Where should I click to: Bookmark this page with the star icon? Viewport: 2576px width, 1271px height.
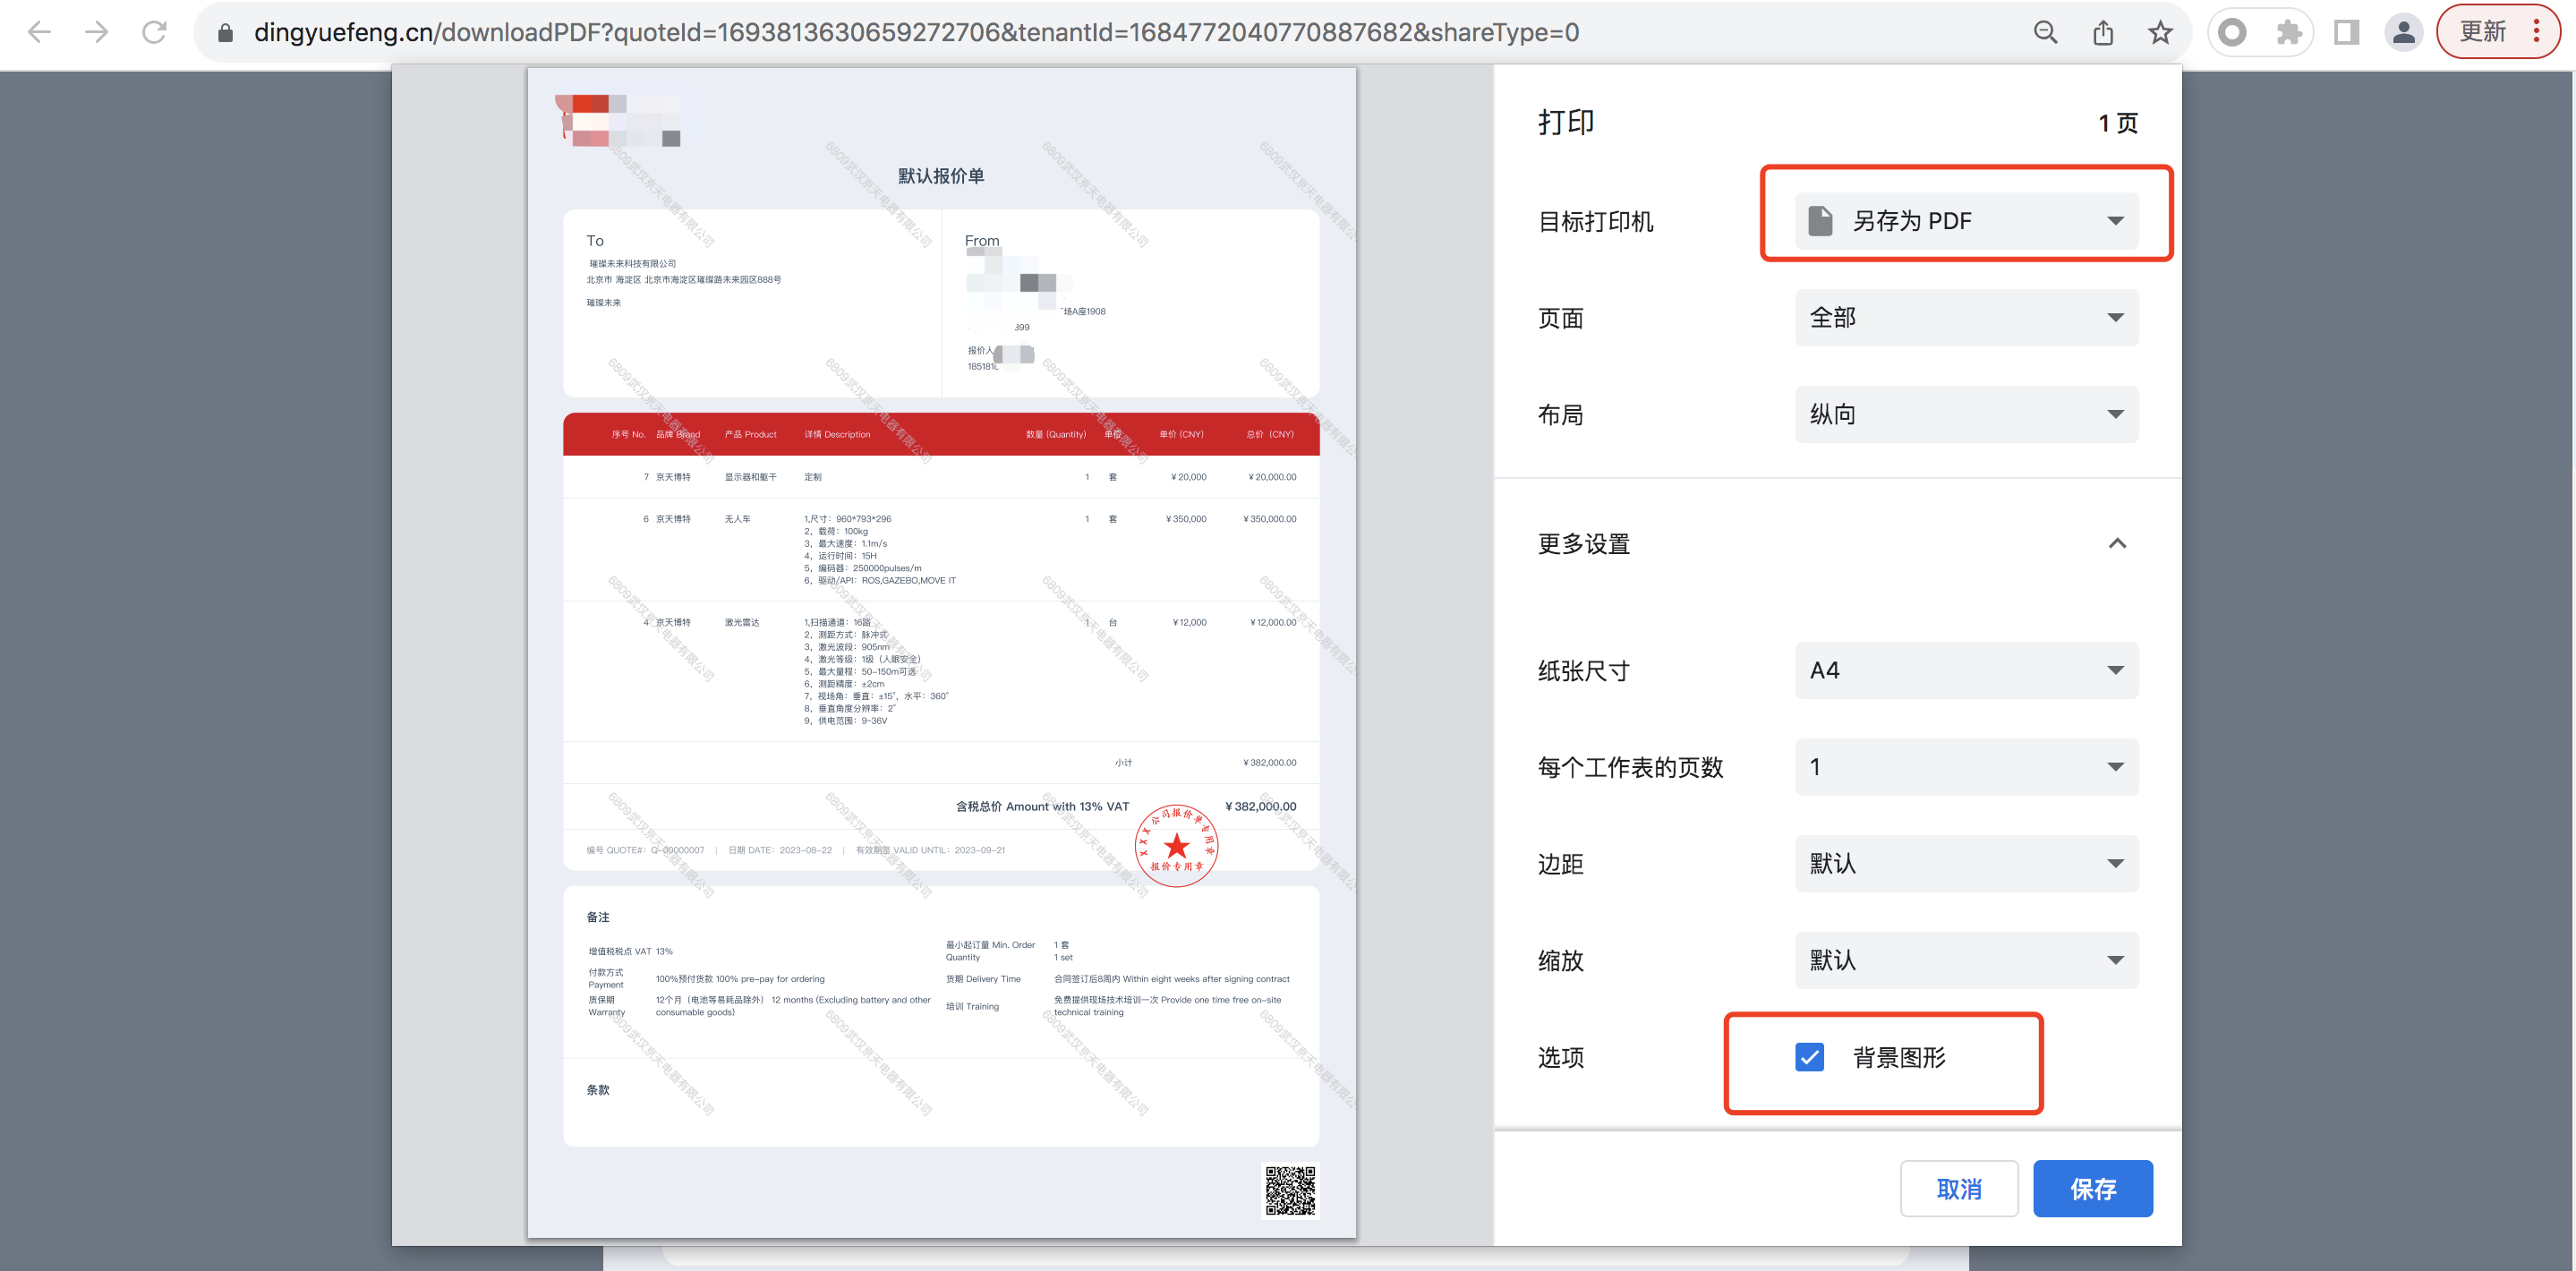[2160, 32]
